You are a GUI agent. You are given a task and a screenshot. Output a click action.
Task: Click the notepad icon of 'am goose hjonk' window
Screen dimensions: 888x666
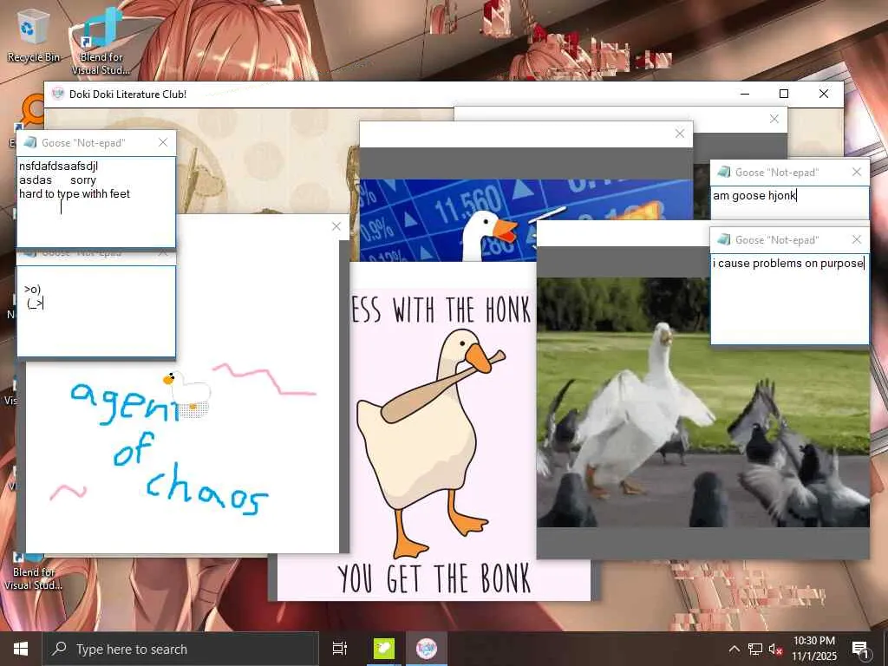pos(723,173)
